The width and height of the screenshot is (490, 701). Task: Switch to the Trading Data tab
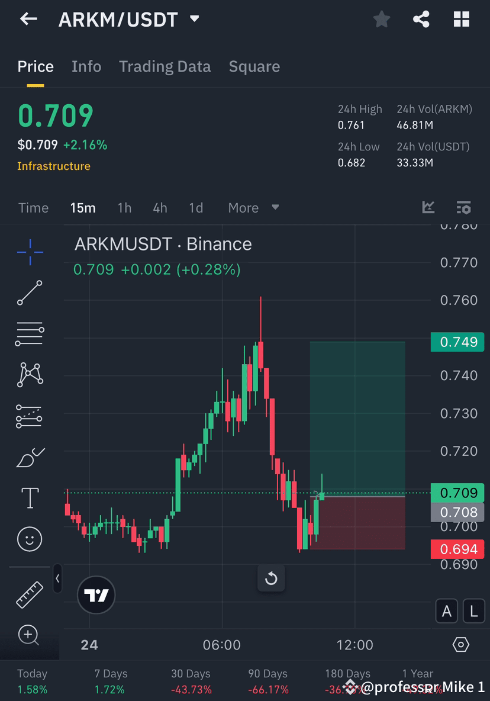165,66
